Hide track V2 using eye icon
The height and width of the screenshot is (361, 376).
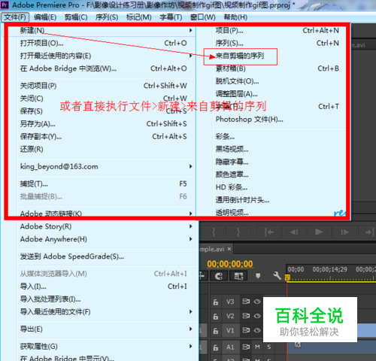click(257, 316)
